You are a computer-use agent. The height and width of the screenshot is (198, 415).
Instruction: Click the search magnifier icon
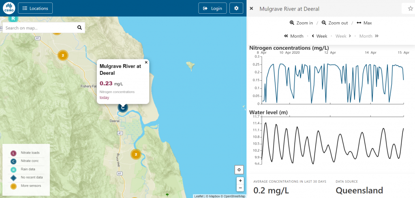coord(79,28)
